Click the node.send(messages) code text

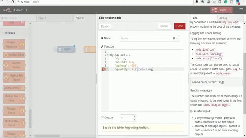click(216, 105)
